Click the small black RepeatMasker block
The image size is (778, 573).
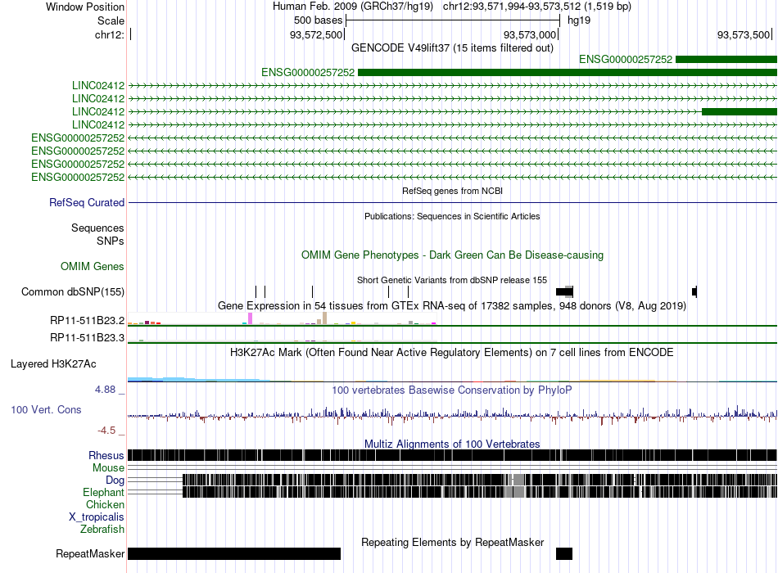564,553
